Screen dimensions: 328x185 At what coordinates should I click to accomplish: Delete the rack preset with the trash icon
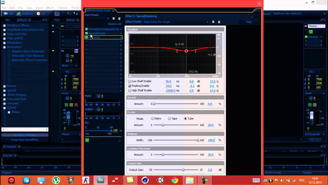coord(119,19)
